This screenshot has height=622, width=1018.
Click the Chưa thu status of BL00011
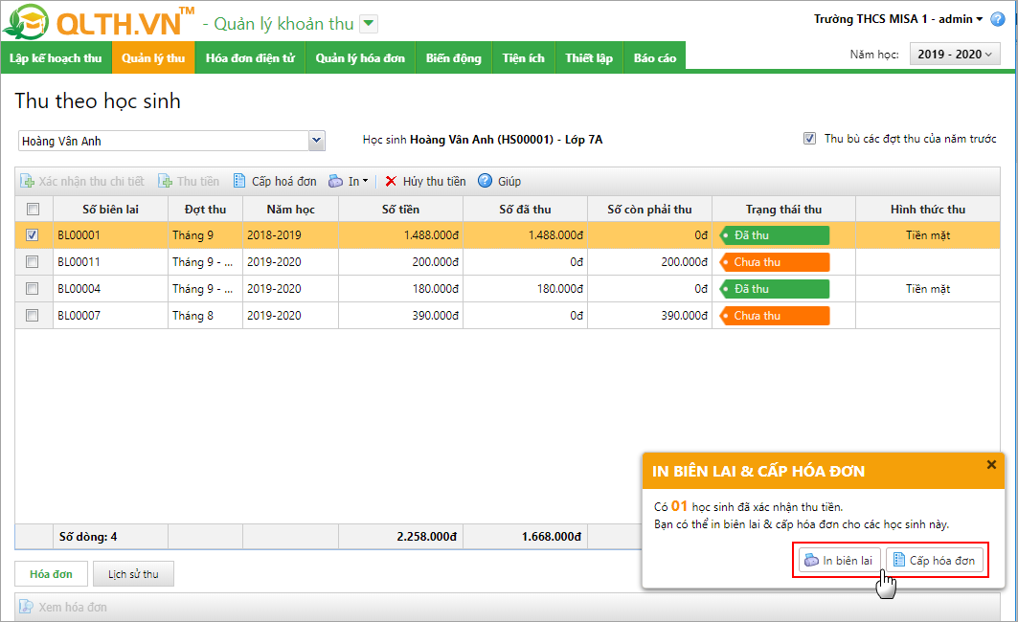pyautogui.click(x=774, y=262)
